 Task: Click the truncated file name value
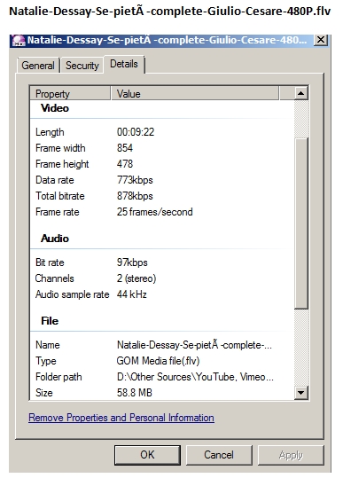(x=194, y=345)
